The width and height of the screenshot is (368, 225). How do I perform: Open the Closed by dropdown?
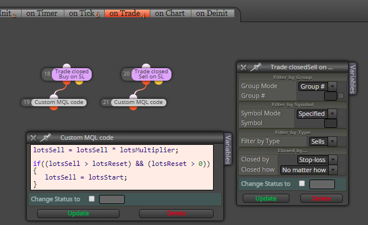pyautogui.click(x=317, y=160)
